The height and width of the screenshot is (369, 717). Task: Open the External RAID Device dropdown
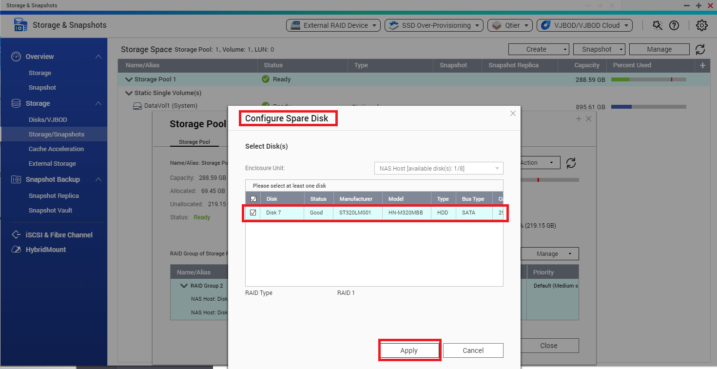(x=333, y=25)
